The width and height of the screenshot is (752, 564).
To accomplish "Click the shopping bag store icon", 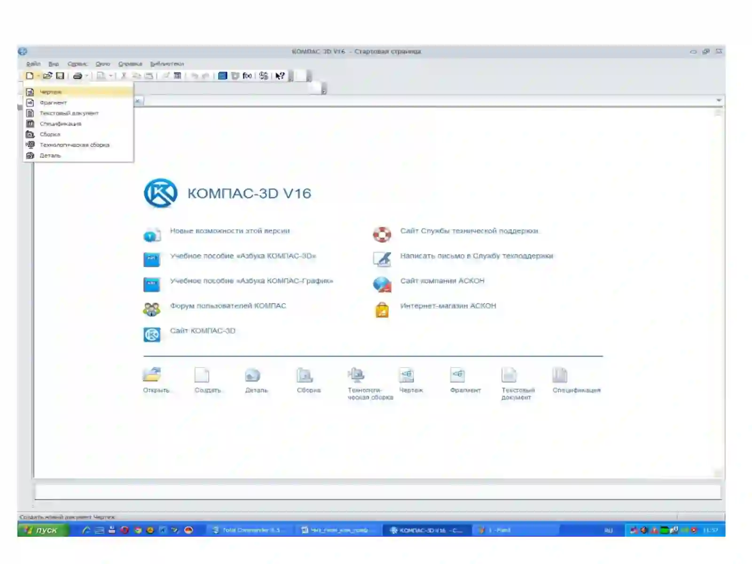I will (382, 309).
